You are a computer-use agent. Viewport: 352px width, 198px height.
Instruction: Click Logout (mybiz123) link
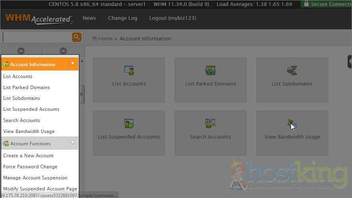[x=172, y=18]
